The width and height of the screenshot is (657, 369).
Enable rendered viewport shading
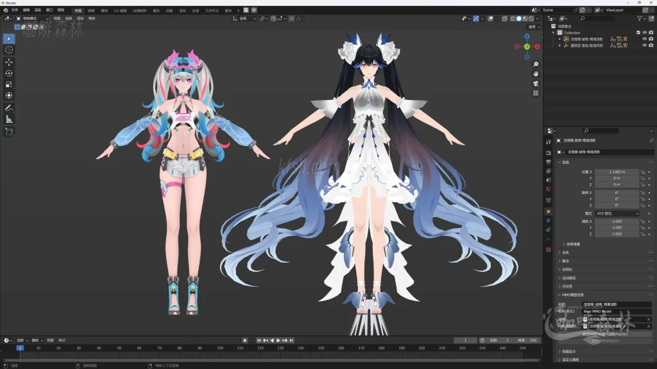tap(531, 19)
